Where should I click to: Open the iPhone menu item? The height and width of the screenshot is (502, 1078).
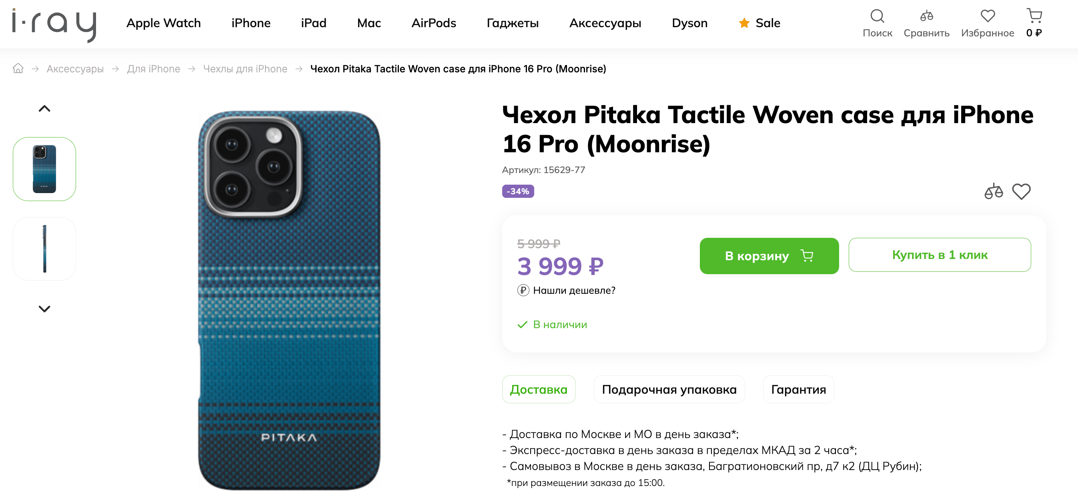pyautogui.click(x=250, y=24)
